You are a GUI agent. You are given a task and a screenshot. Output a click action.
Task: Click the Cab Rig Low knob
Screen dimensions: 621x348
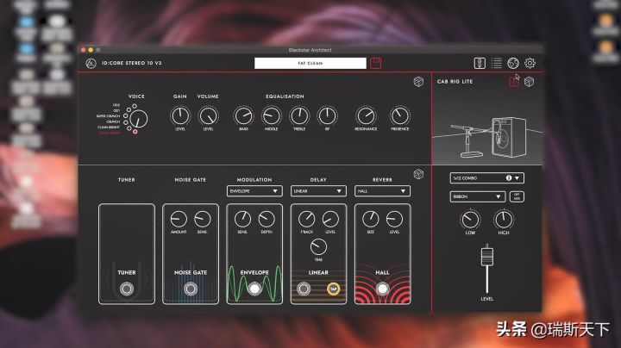(x=470, y=220)
